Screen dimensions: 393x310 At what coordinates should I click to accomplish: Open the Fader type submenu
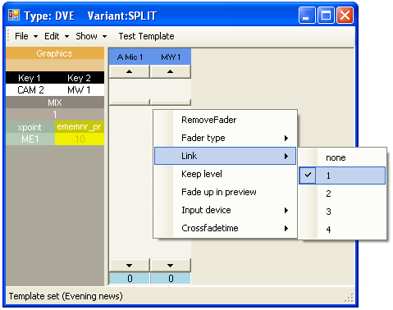pos(225,138)
